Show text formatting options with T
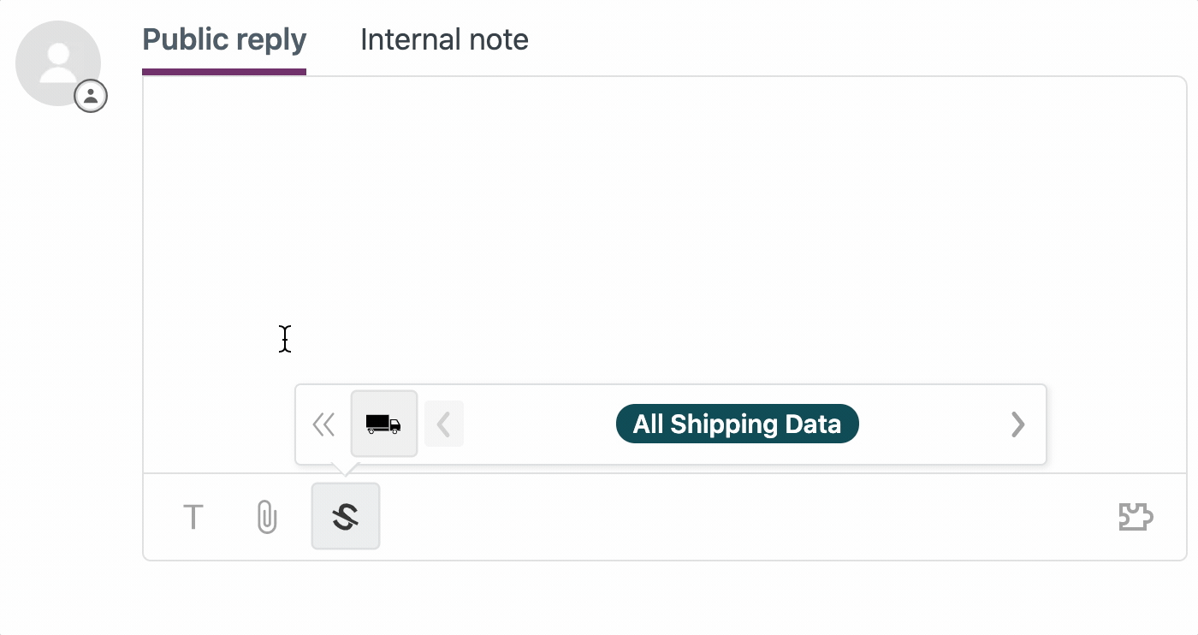This screenshot has width=1198, height=635. pyautogui.click(x=193, y=517)
